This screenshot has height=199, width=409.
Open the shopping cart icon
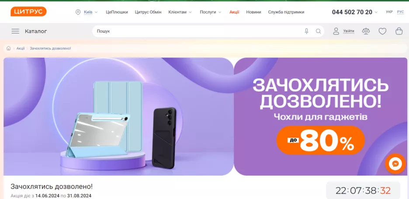[399, 31]
